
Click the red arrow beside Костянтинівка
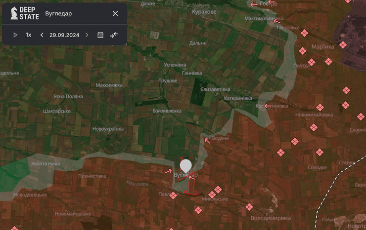(268, 106)
